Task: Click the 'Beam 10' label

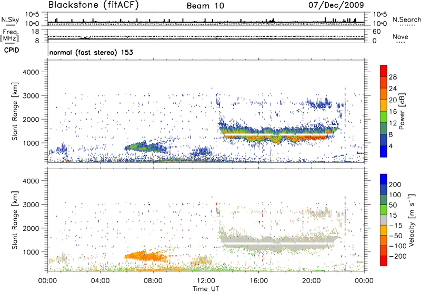Action: point(205,6)
